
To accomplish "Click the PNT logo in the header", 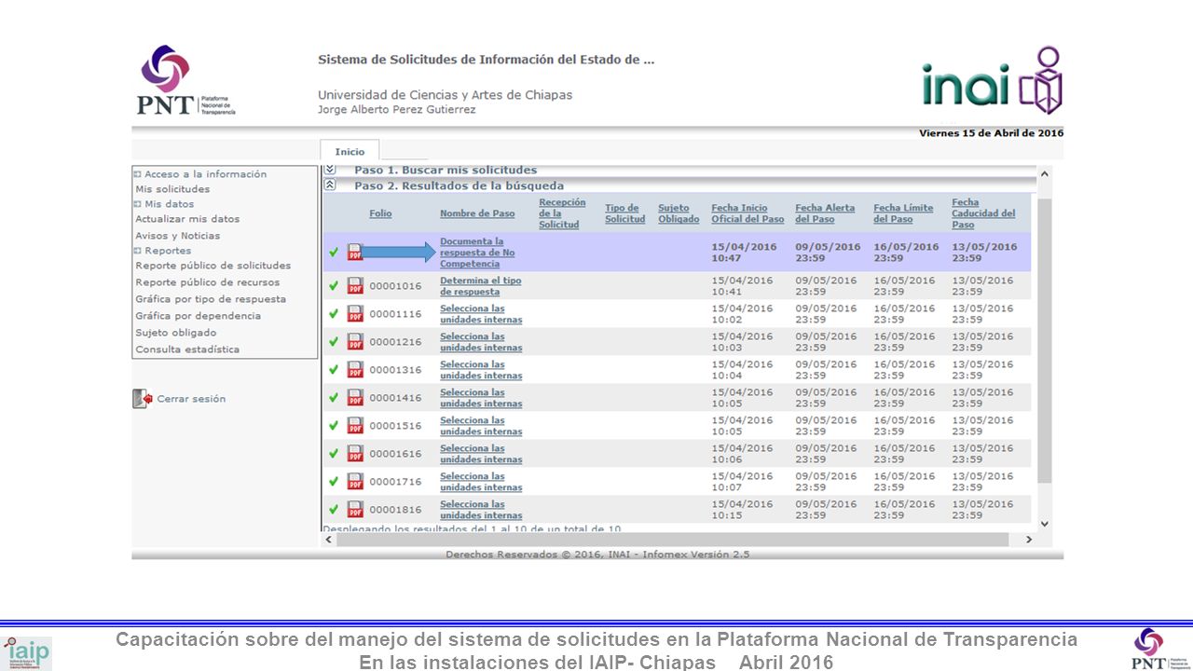I will [x=185, y=80].
